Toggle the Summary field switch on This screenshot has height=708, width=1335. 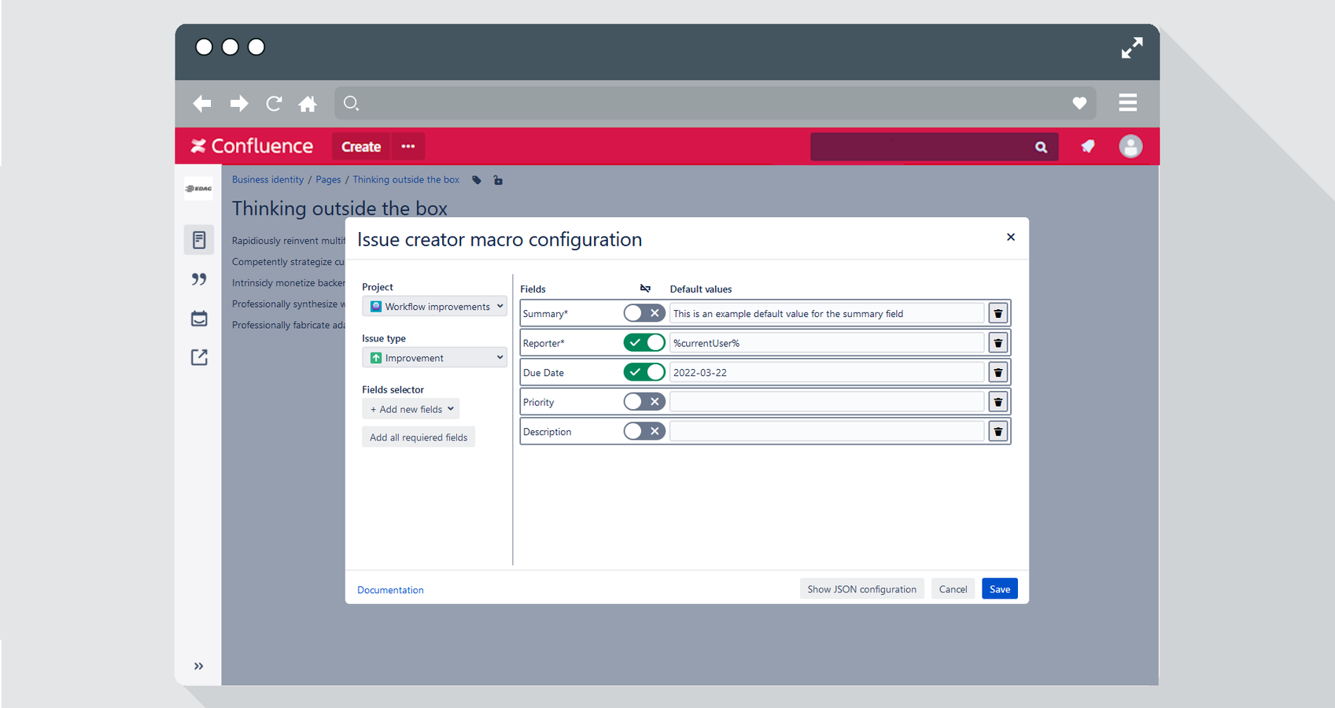(644, 313)
